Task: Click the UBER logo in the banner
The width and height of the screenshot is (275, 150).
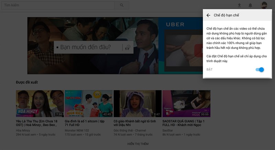Action: click(175, 24)
